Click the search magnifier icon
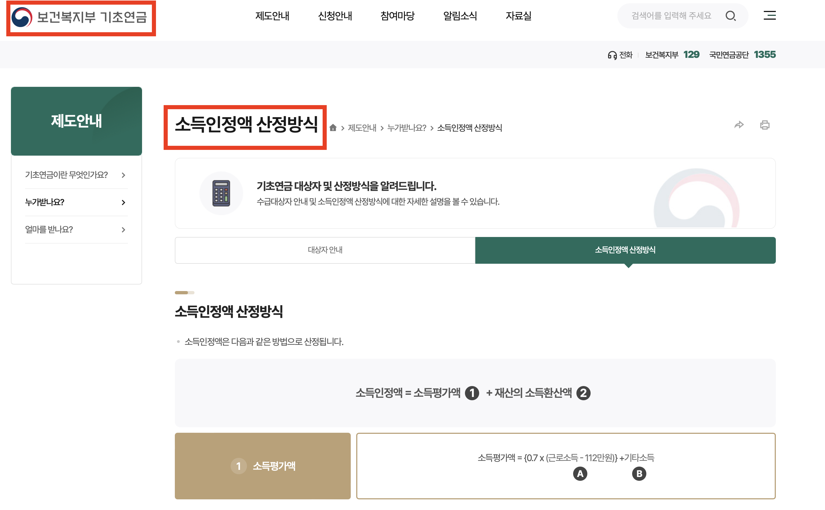The height and width of the screenshot is (510, 825). click(730, 16)
